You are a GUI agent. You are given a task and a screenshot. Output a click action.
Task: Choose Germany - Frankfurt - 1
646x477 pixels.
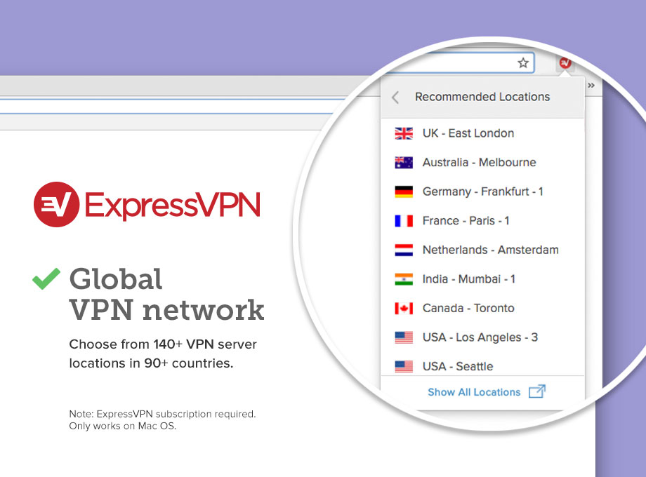(483, 192)
